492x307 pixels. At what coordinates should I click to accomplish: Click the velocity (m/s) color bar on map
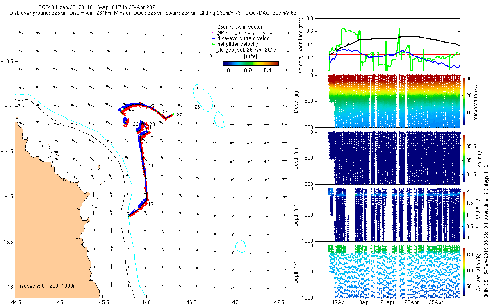[251, 63]
